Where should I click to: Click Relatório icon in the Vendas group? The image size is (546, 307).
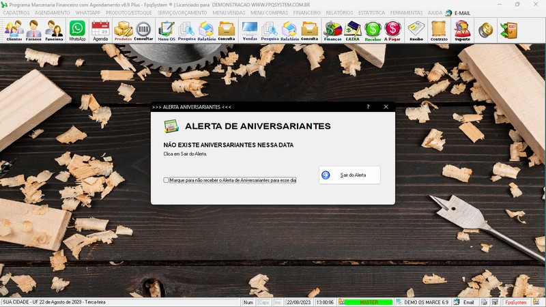point(289,30)
